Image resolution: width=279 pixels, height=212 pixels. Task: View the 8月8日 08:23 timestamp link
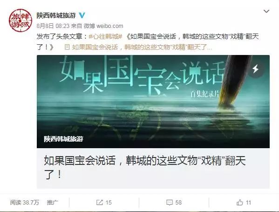pos(53,26)
